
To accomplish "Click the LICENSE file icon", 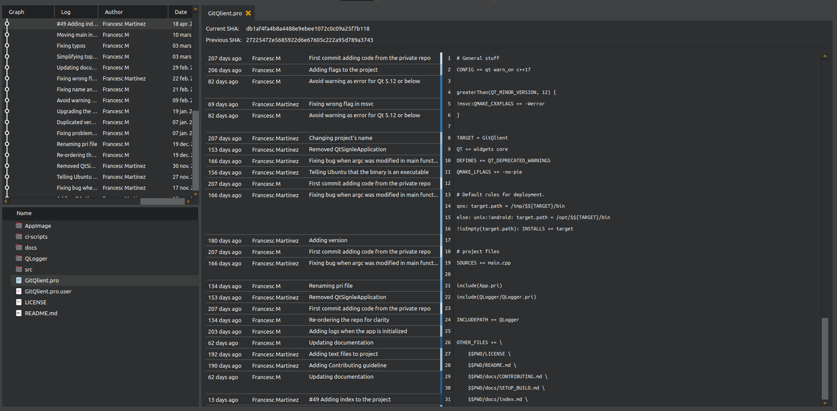I will coord(19,302).
